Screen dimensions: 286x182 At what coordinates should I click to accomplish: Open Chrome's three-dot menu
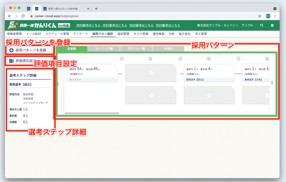pos(275,16)
